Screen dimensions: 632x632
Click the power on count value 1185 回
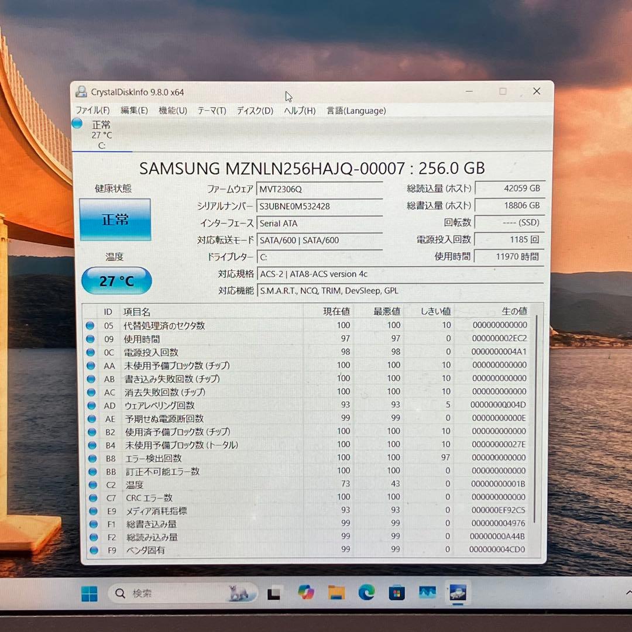coord(510,239)
